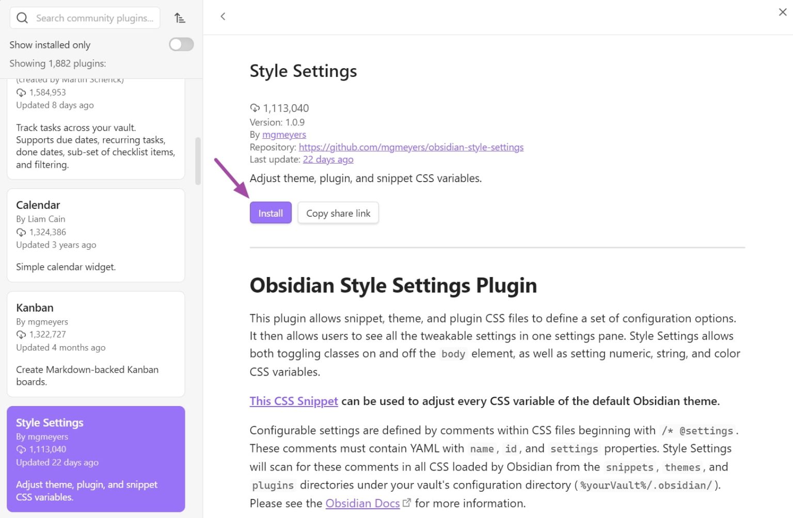This screenshot has height=518, width=793.
Task: Install the Style Settings plugin
Action: [x=270, y=213]
